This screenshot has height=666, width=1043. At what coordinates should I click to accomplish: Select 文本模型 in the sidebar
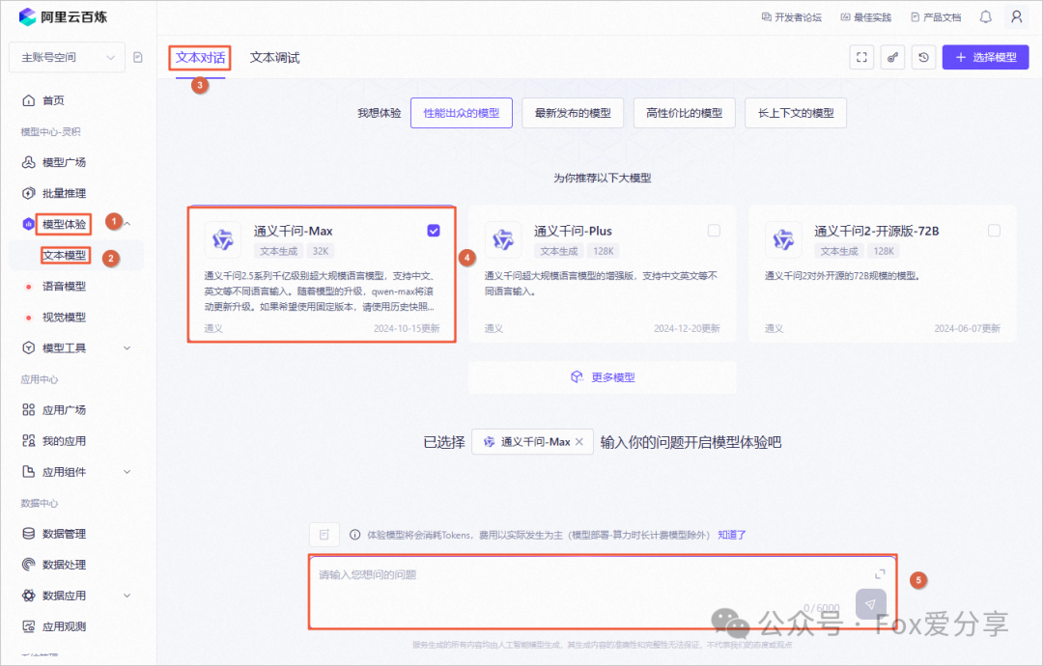pos(65,255)
